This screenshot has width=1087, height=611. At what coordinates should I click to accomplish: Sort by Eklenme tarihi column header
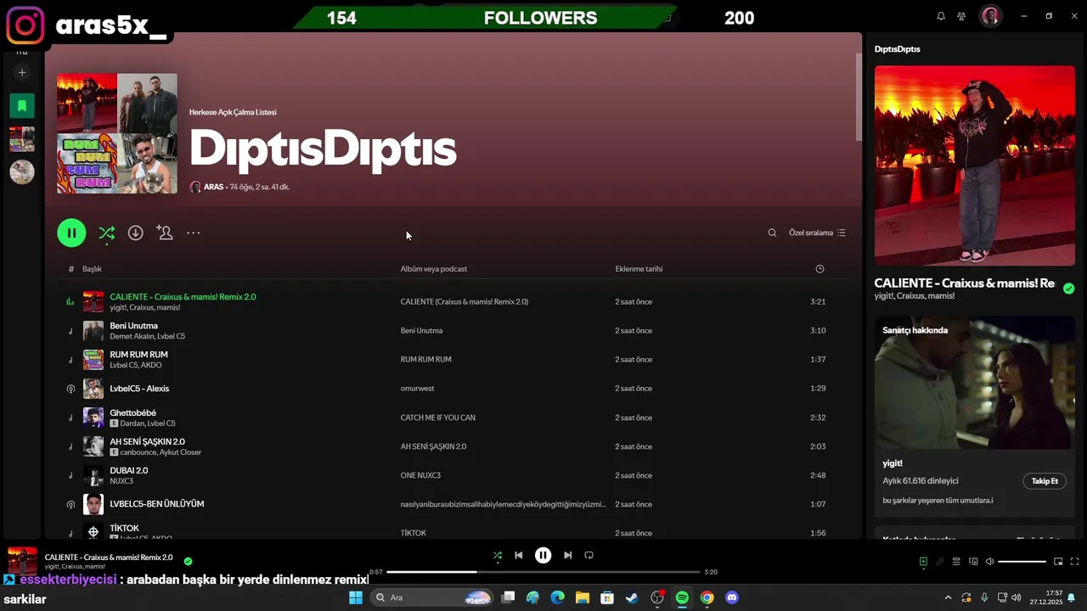[639, 269]
